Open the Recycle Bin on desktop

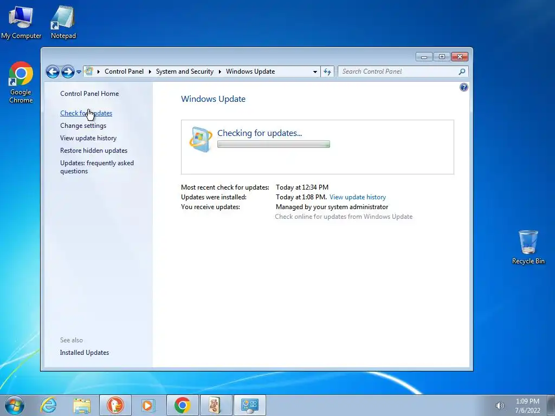coord(528,247)
